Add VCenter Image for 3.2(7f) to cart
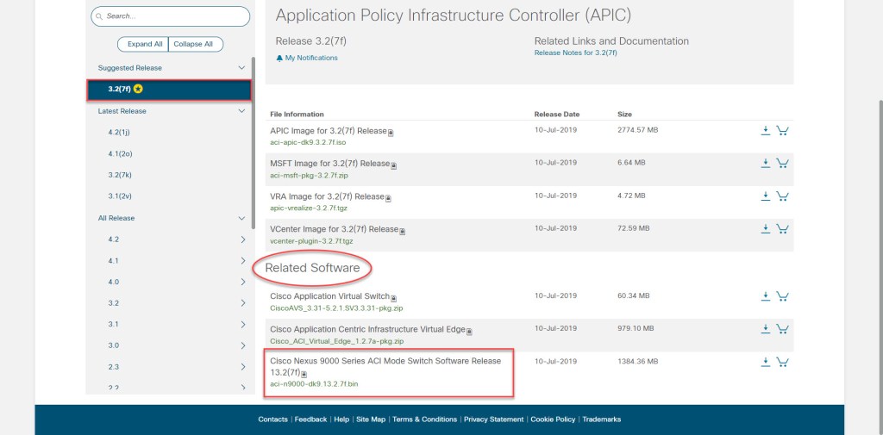This screenshot has height=435, width=883. click(x=782, y=228)
